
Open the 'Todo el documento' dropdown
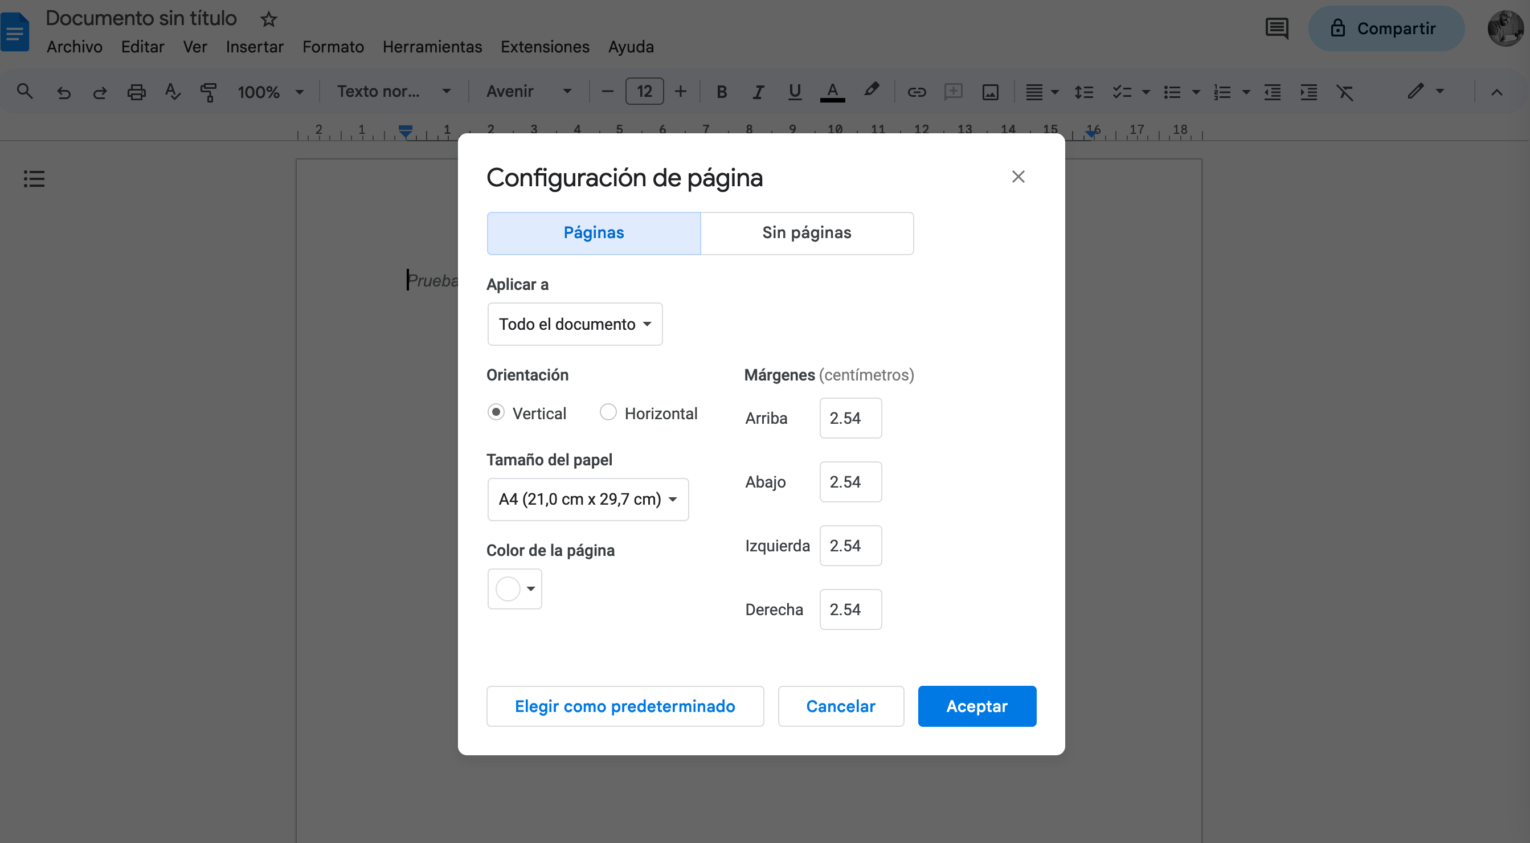pyautogui.click(x=574, y=324)
